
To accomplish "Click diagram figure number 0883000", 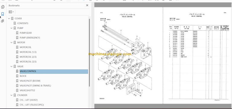I will click(x=102, y=99).
